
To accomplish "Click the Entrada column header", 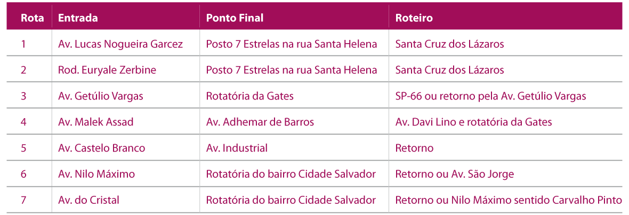I will point(78,18).
